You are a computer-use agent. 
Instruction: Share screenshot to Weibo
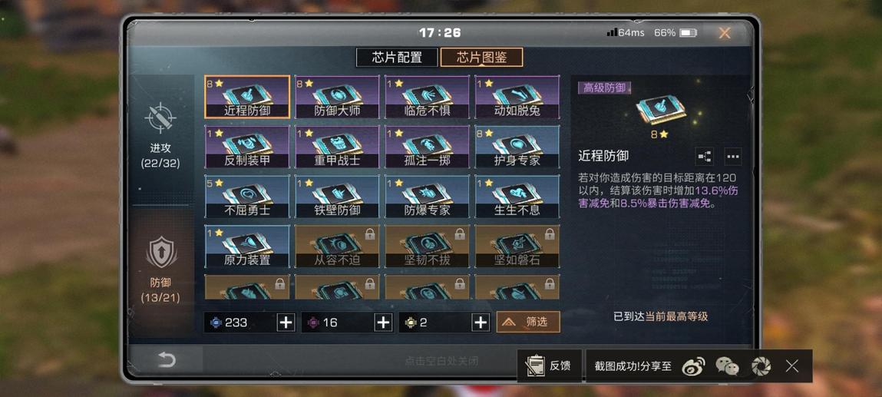[x=693, y=366]
